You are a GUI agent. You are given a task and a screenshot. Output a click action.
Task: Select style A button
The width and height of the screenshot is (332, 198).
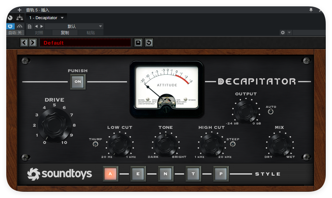[110, 174]
